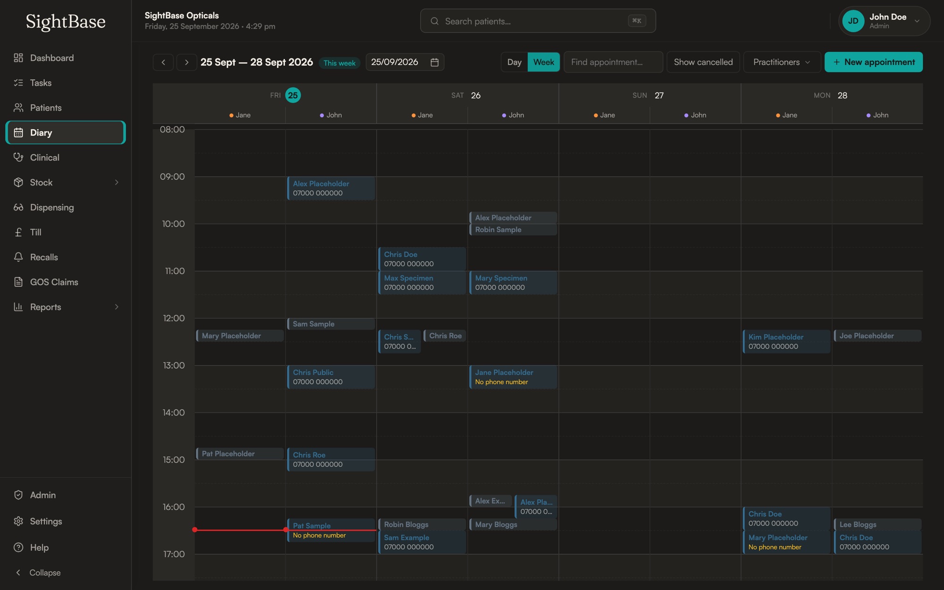Click the Stock box icon
Viewport: 944px width, 590px height.
(18, 182)
